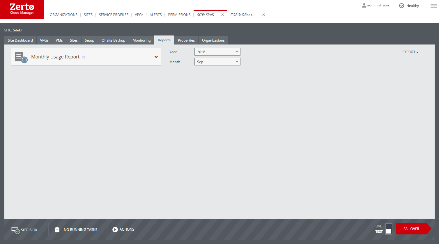Click the help question mark beside report title
This screenshot has width=439, height=244.
83,57
